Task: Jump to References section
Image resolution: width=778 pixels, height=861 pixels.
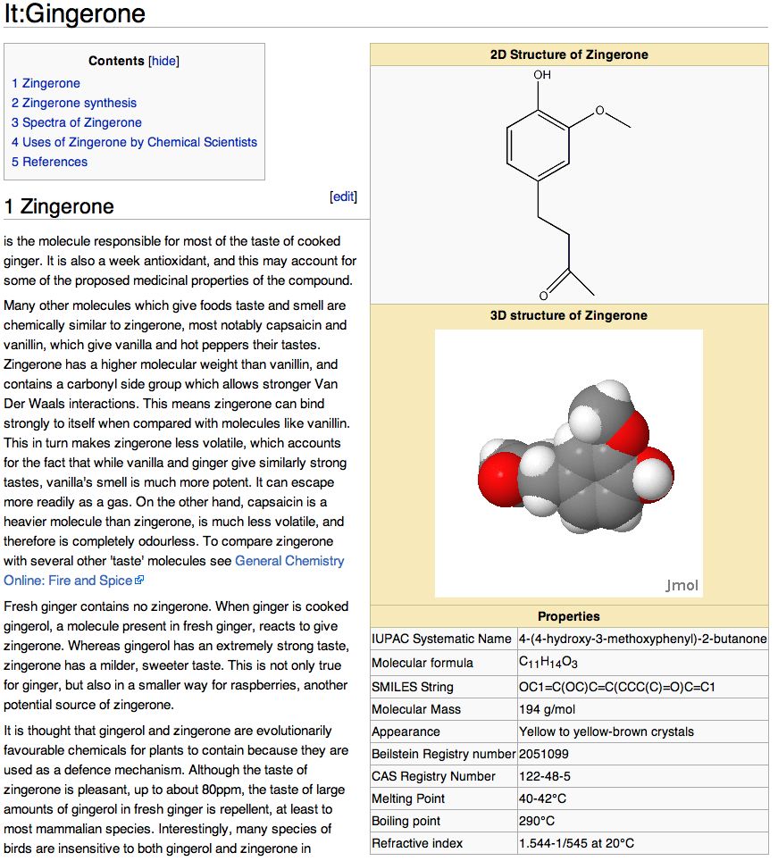Action: tap(49, 162)
